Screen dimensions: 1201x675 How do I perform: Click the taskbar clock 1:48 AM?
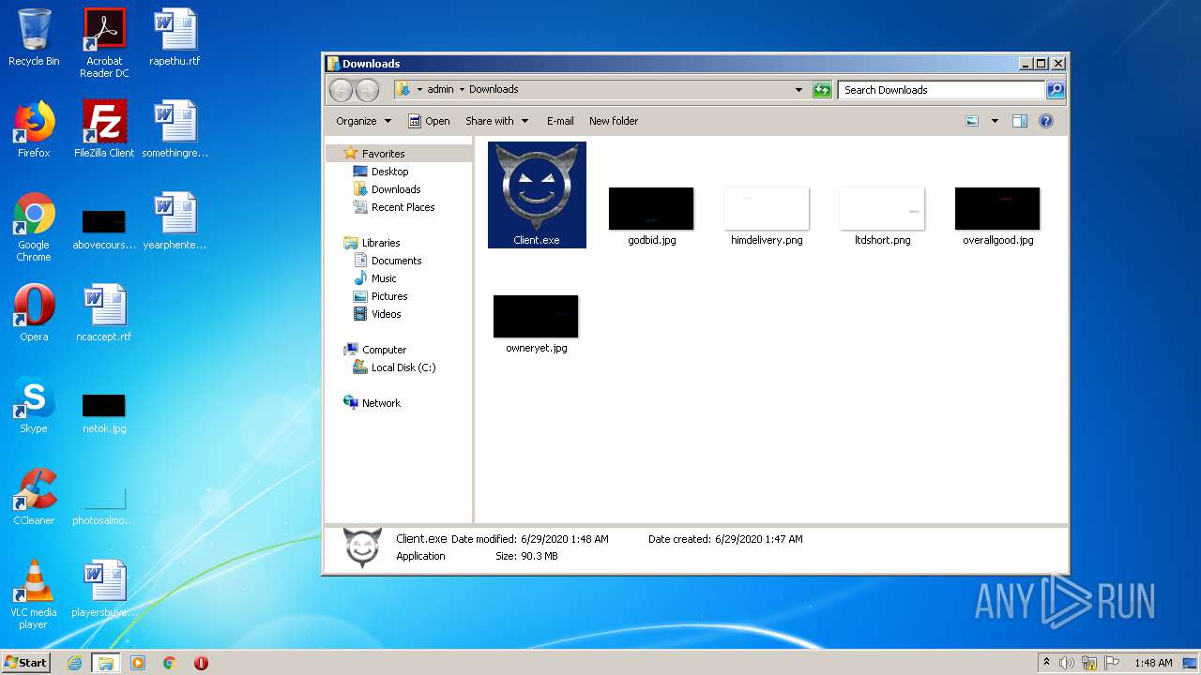click(1152, 663)
